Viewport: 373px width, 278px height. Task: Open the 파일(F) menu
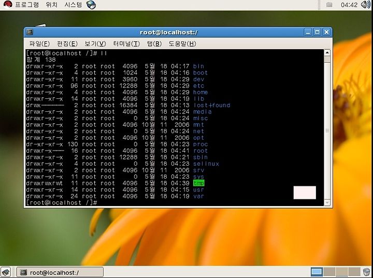[39, 44]
